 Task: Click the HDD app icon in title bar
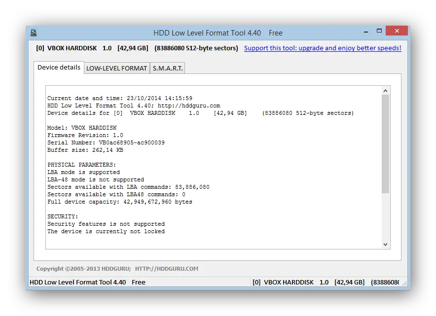click(x=34, y=33)
